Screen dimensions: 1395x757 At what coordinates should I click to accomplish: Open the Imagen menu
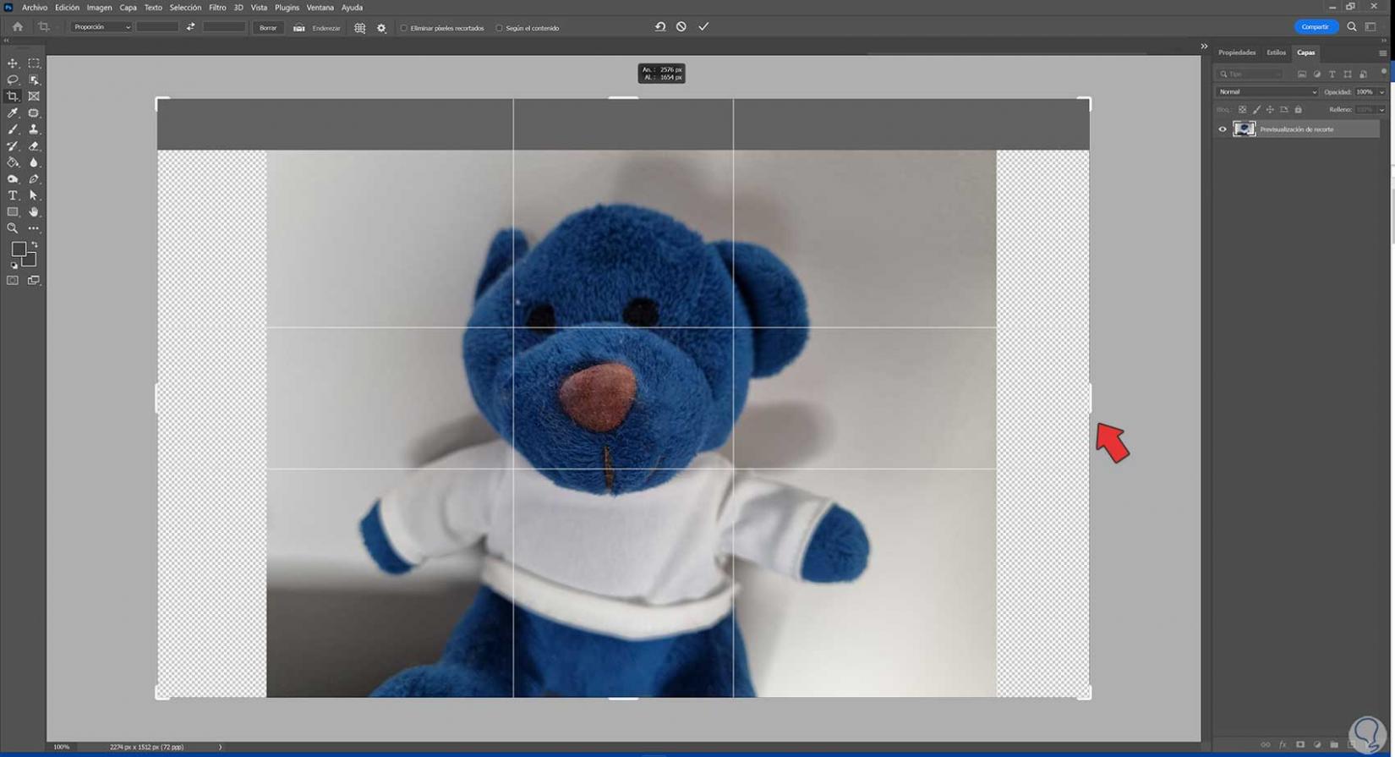click(x=99, y=8)
